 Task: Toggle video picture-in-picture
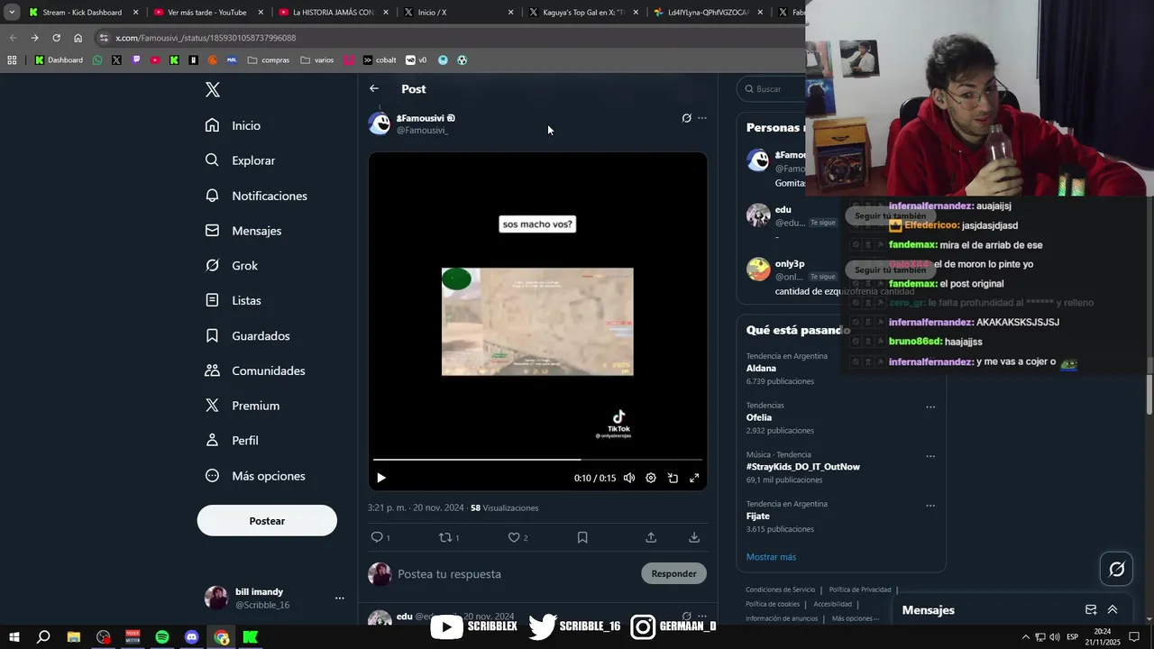point(673,478)
